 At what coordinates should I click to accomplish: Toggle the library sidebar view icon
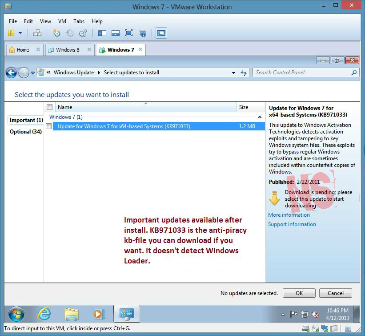point(102,33)
